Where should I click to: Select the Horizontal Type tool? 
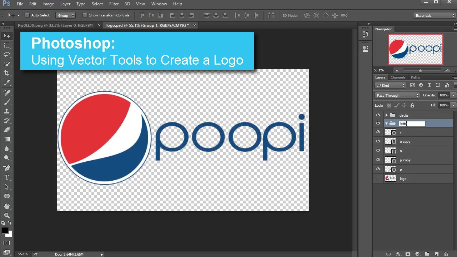(7, 177)
